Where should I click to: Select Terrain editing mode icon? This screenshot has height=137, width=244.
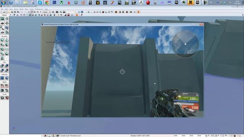tap(2, 23)
